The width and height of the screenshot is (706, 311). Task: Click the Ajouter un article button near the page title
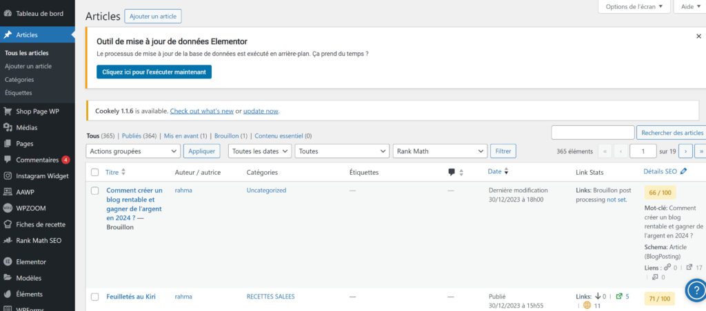coord(153,17)
